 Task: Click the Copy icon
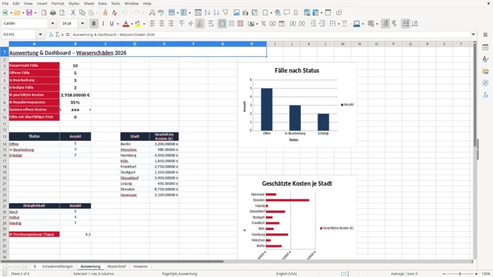point(82,13)
